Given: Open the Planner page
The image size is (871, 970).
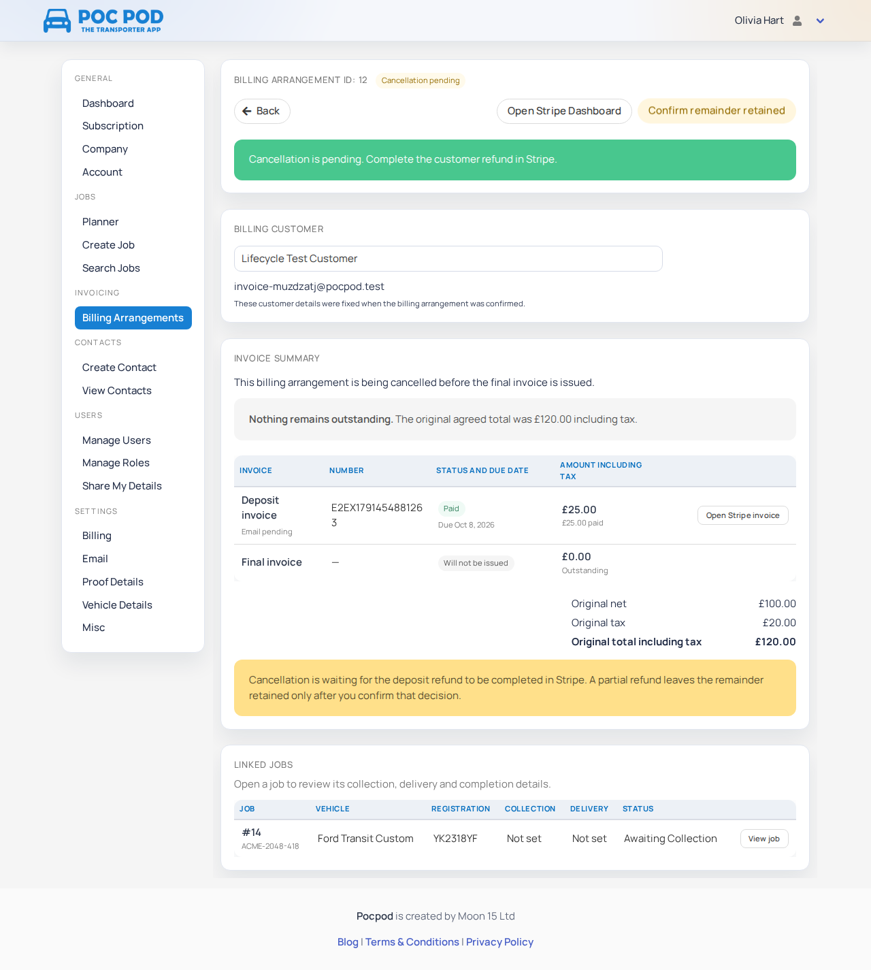Looking at the screenshot, I should point(100,222).
